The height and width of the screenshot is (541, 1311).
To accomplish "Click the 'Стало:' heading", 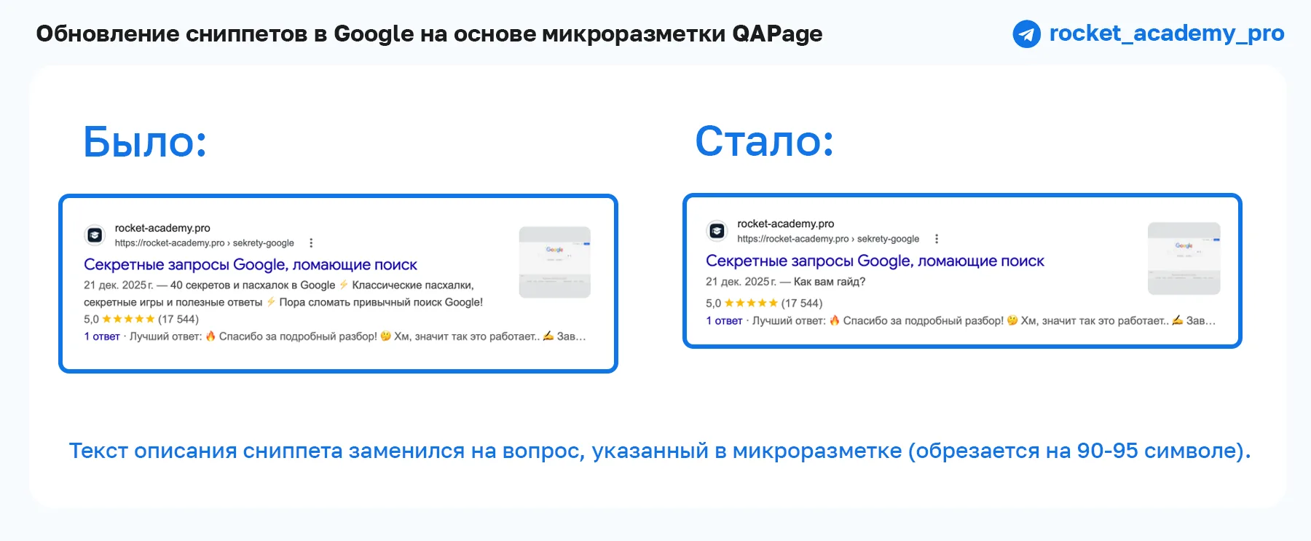I will pyautogui.click(x=764, y=141).
